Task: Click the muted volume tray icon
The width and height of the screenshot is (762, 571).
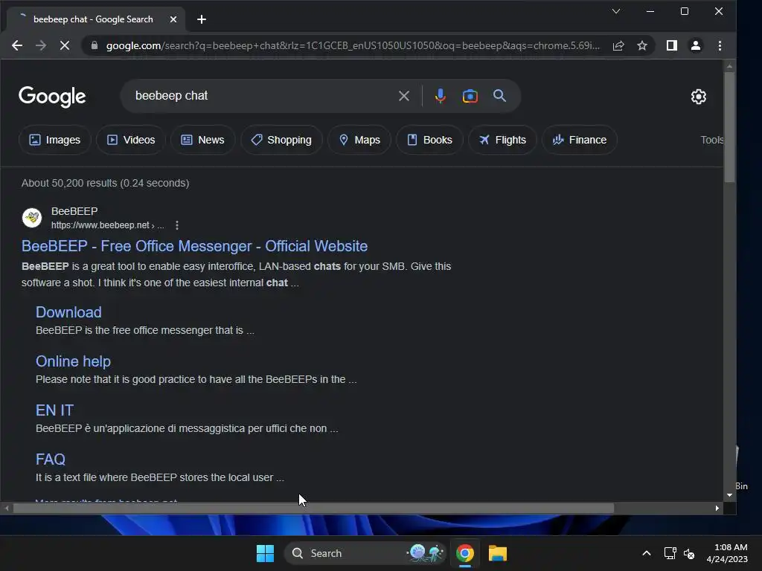Action: (x=689, y=553)
